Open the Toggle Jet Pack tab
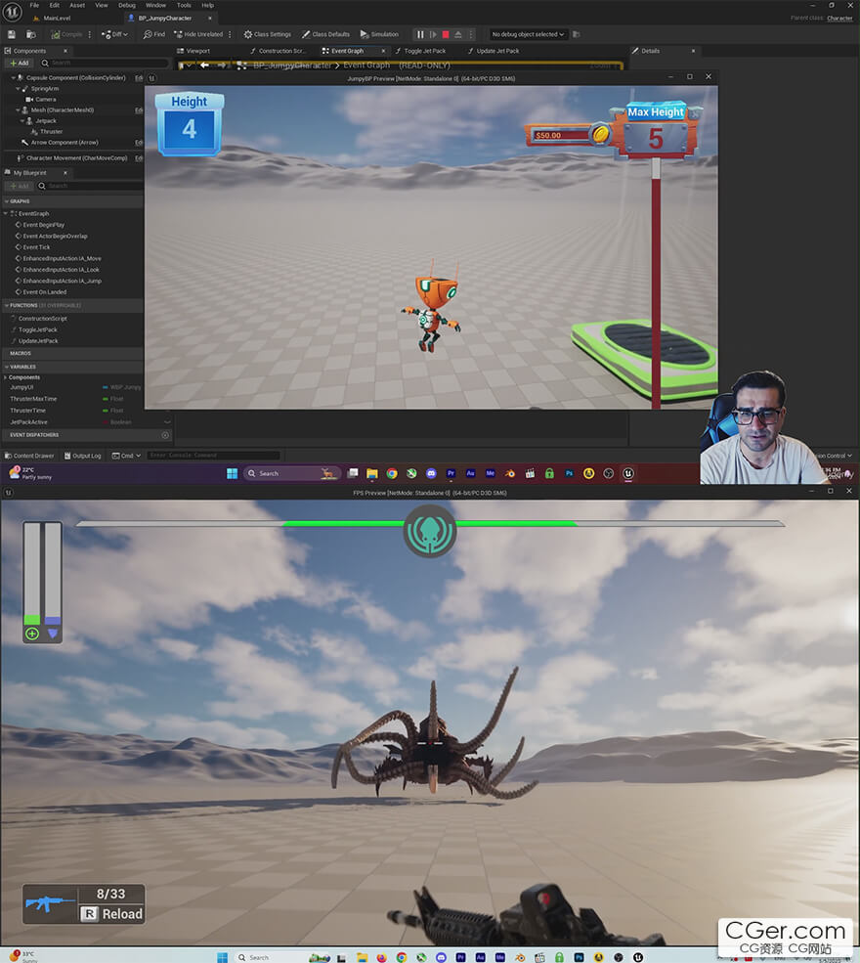Image resolution: width=860 pixels, height=963 pixels. [x=421, y=51]
